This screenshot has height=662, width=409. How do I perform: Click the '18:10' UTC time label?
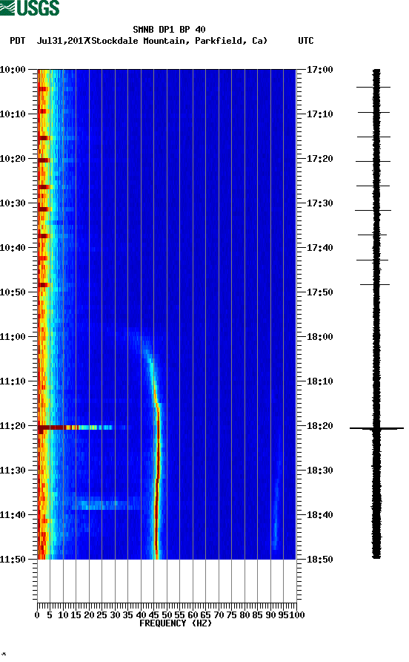(x=319, y=381)
